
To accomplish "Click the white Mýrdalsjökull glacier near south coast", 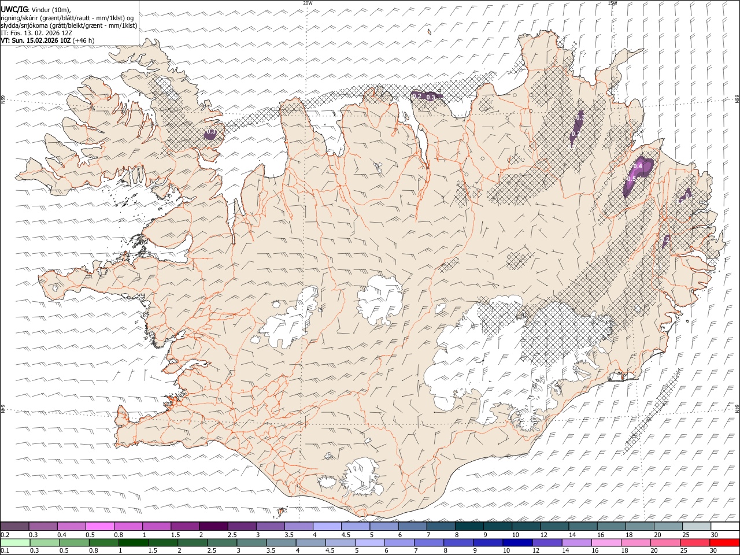I will tap(362, 477).
